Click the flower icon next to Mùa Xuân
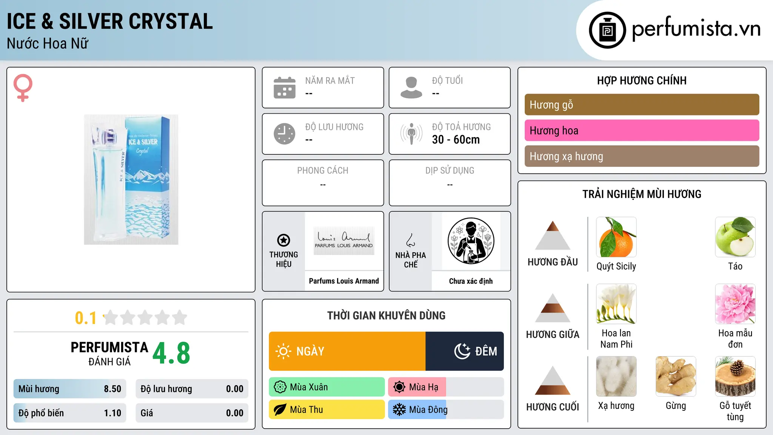Viewport: 773px width, 435px height. point(280,387)
